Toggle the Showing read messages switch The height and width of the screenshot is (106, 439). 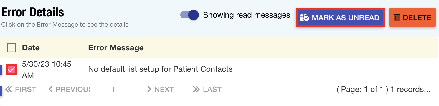point(190,15)
